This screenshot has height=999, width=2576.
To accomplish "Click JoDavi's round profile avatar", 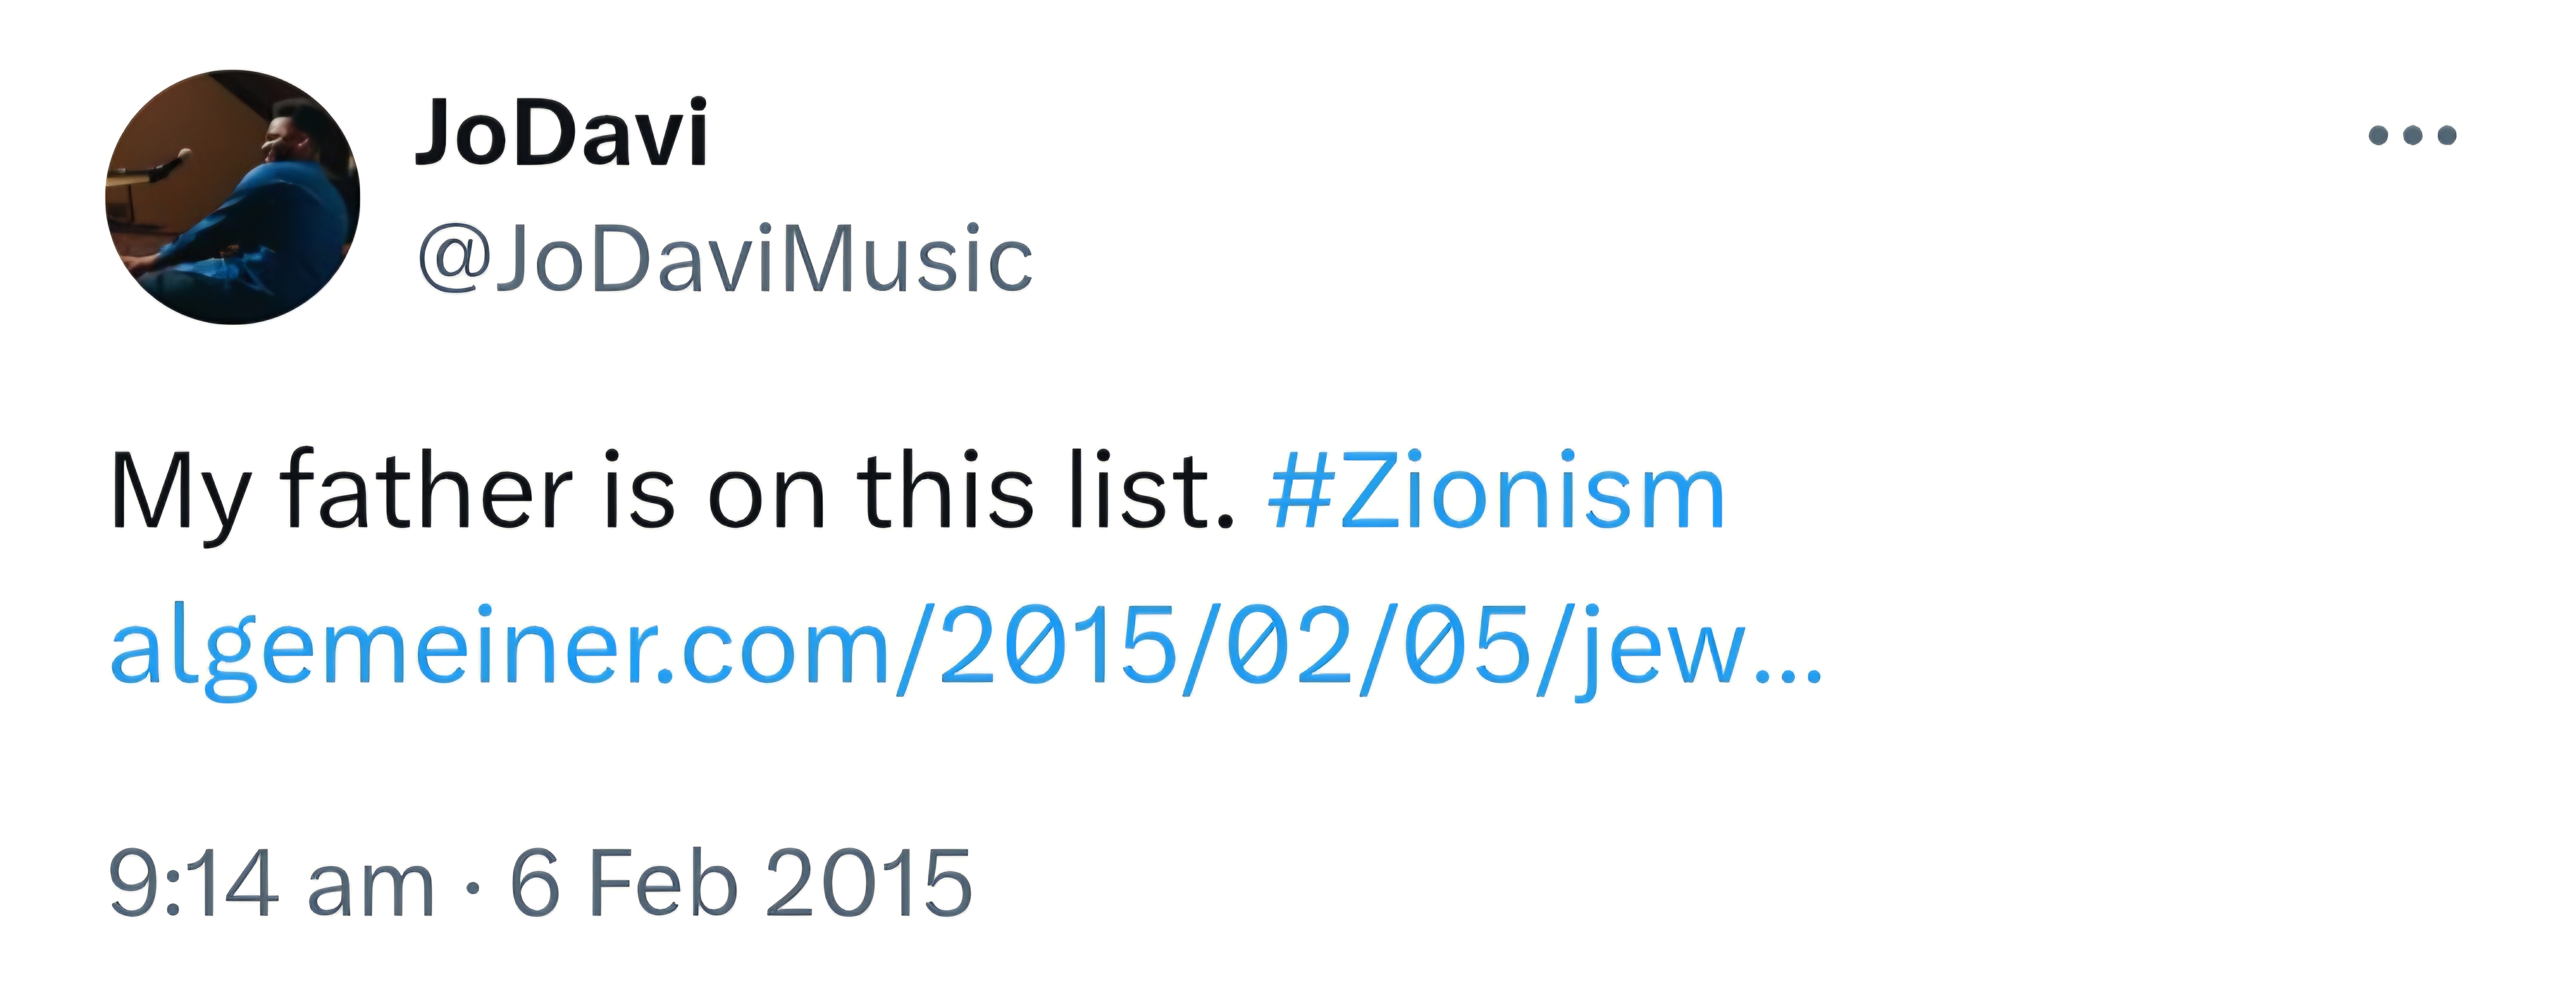I will pyautogui.click(x=232, y=197).
